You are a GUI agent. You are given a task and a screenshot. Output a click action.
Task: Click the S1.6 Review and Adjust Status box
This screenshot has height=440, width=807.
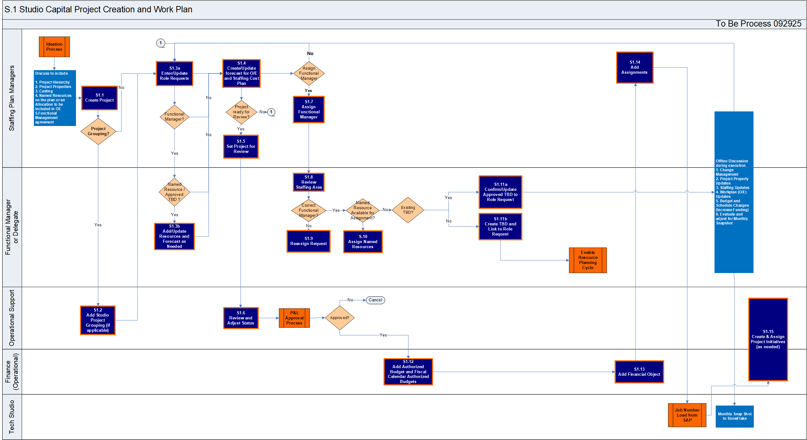pyautogui.click(x=241, y=318)
